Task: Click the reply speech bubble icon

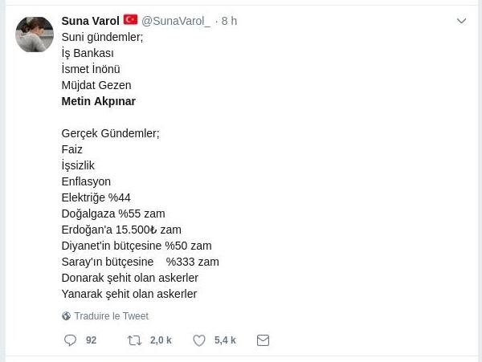Action: tap(71, 340)
